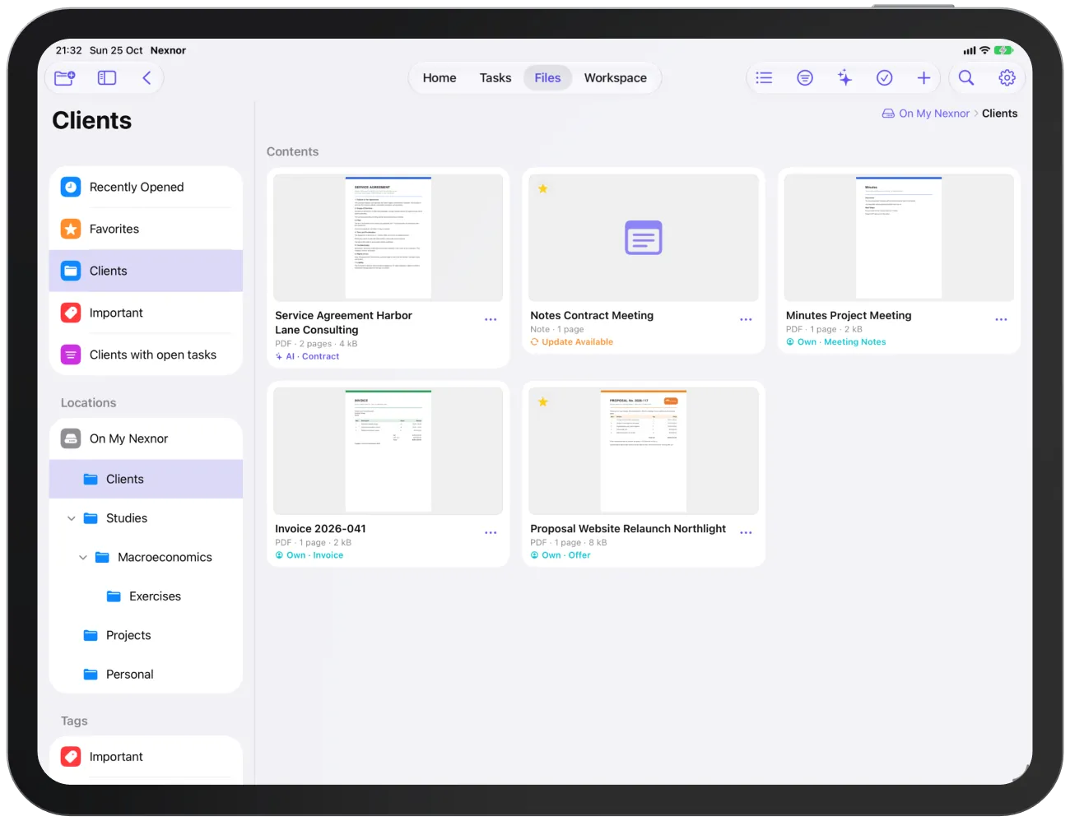Open the Important tag under Tags
The width and height of the screenshot is (1070, 821).
(x=146, y=757)
